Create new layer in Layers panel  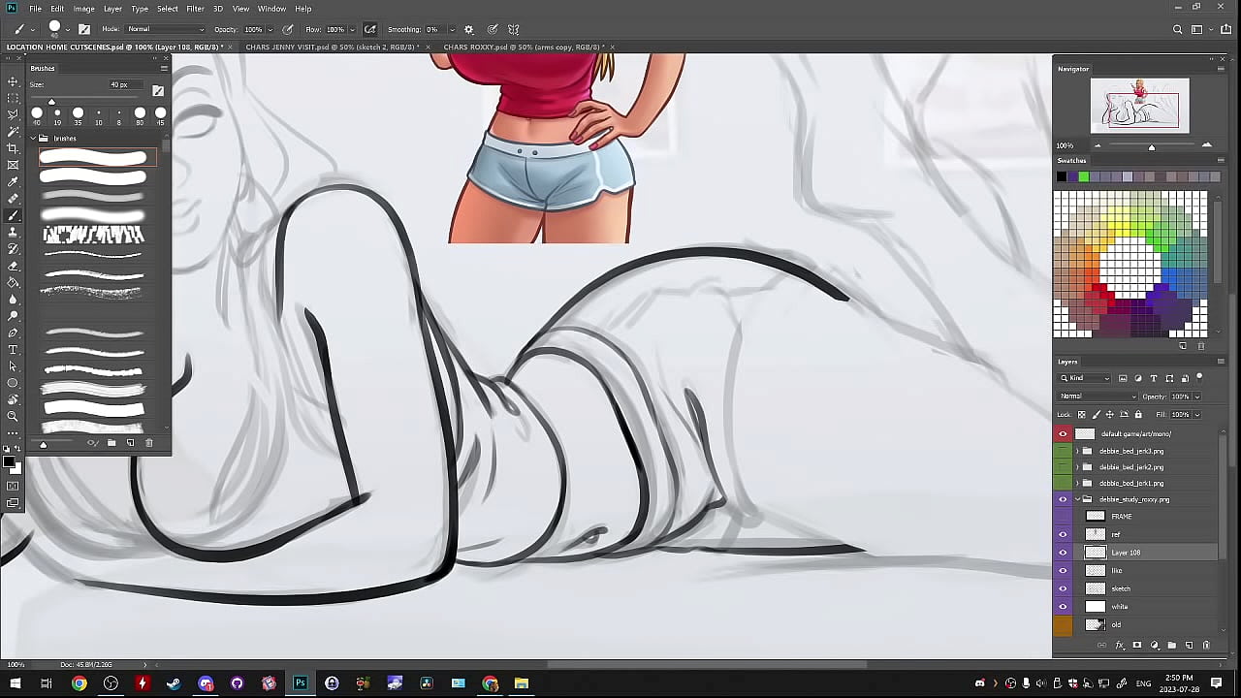click(x=1189, y=645)
